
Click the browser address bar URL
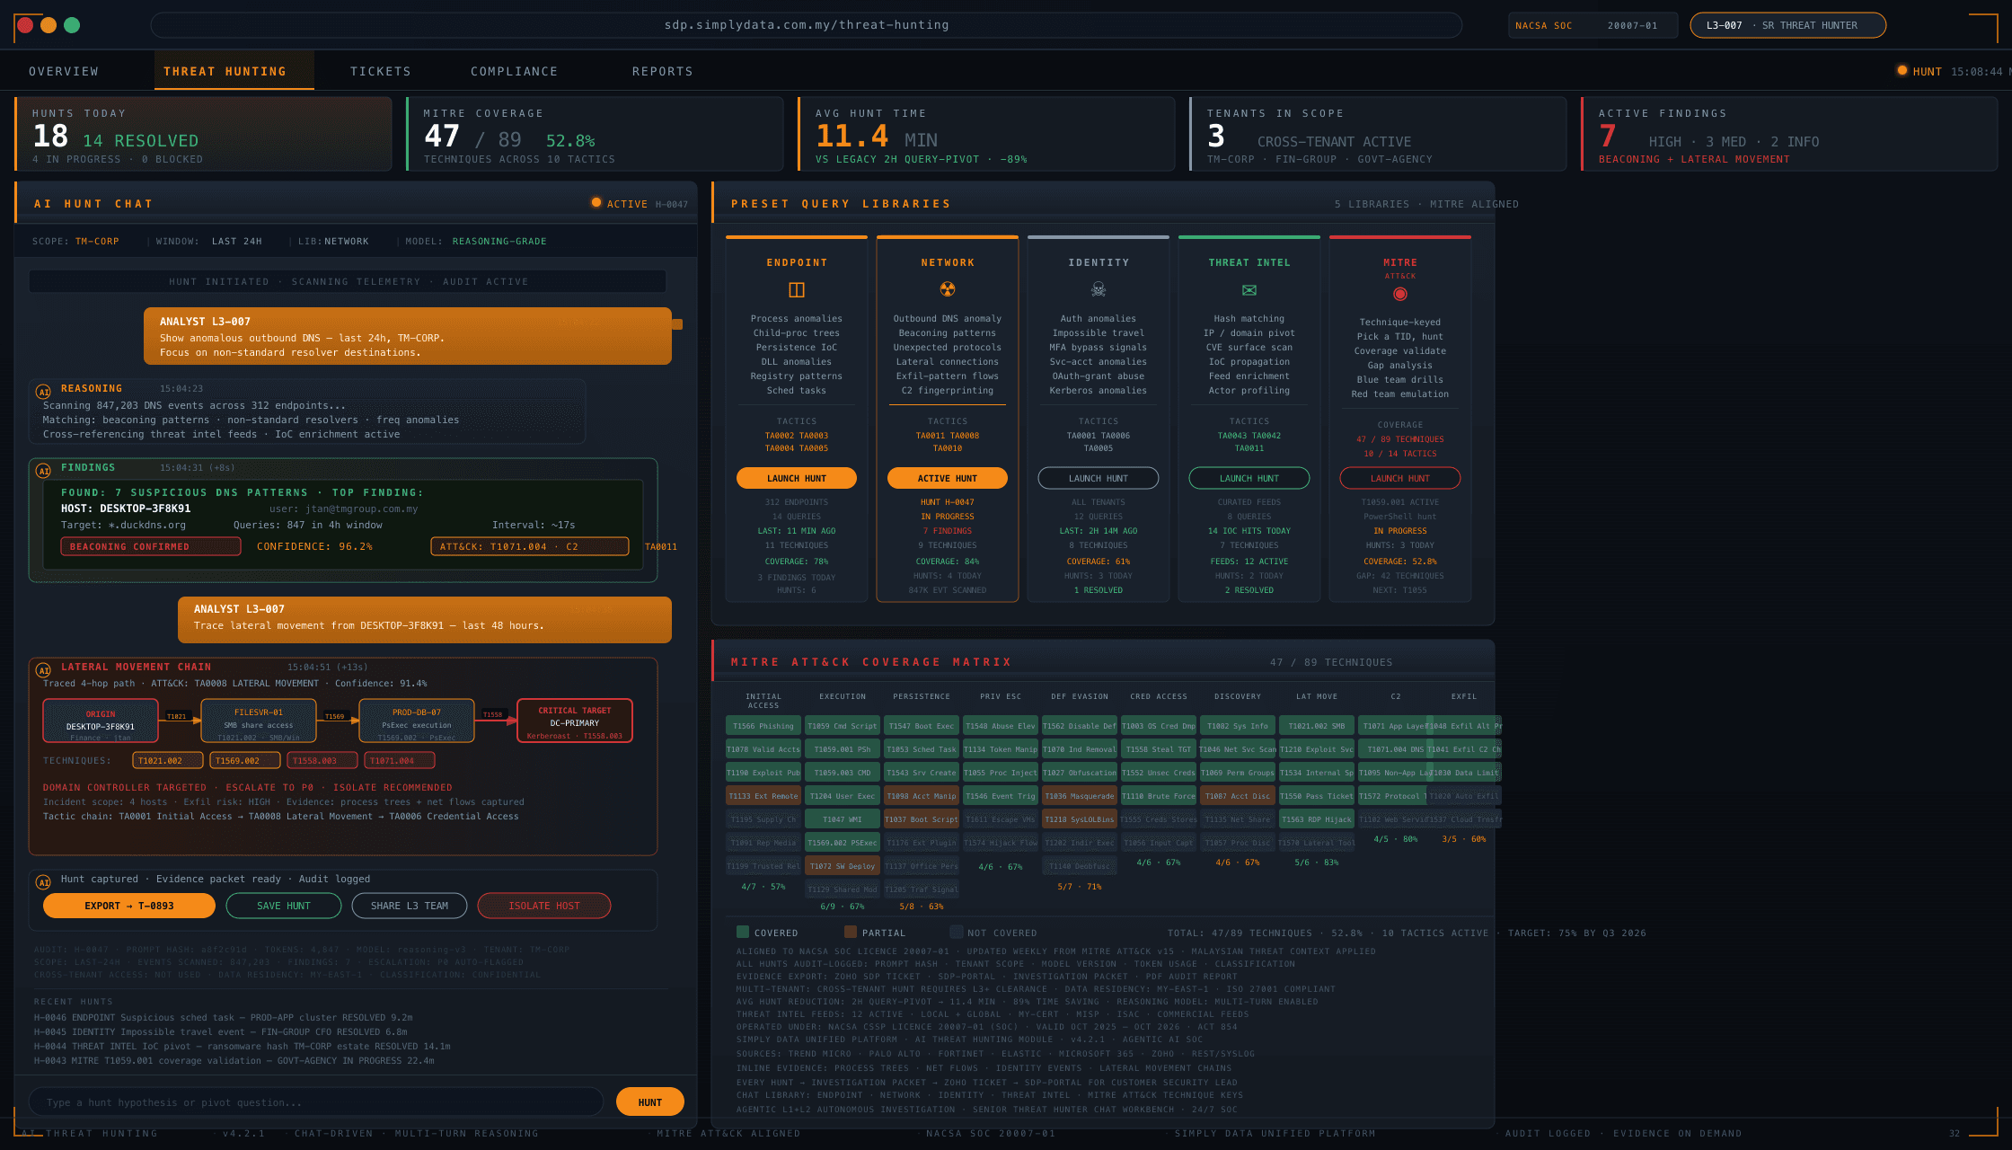(x=807, y=25)
